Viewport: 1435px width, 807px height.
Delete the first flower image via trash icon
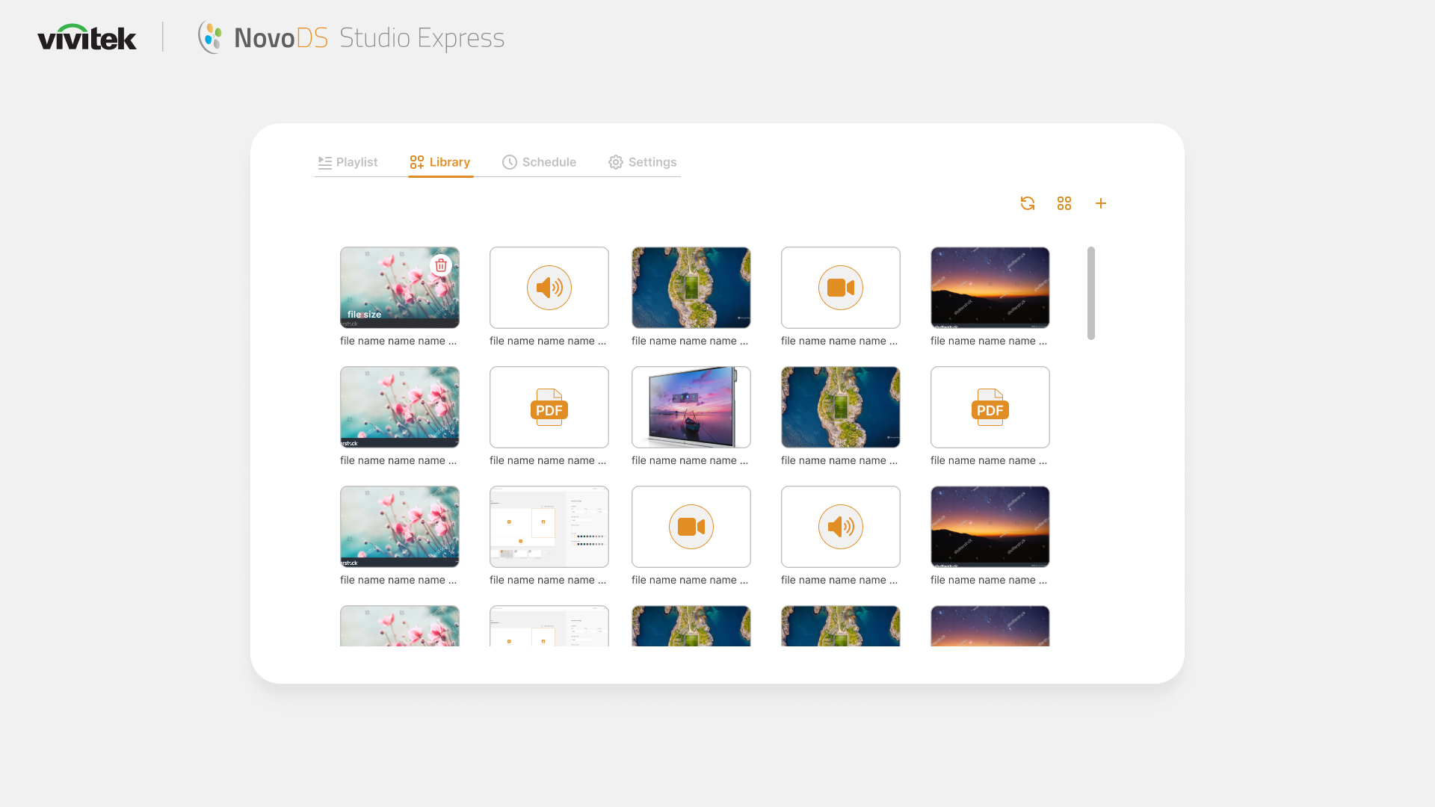coord(441,265)
